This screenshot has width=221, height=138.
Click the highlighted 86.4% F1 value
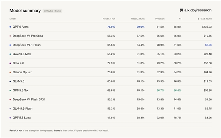[177, 91]
